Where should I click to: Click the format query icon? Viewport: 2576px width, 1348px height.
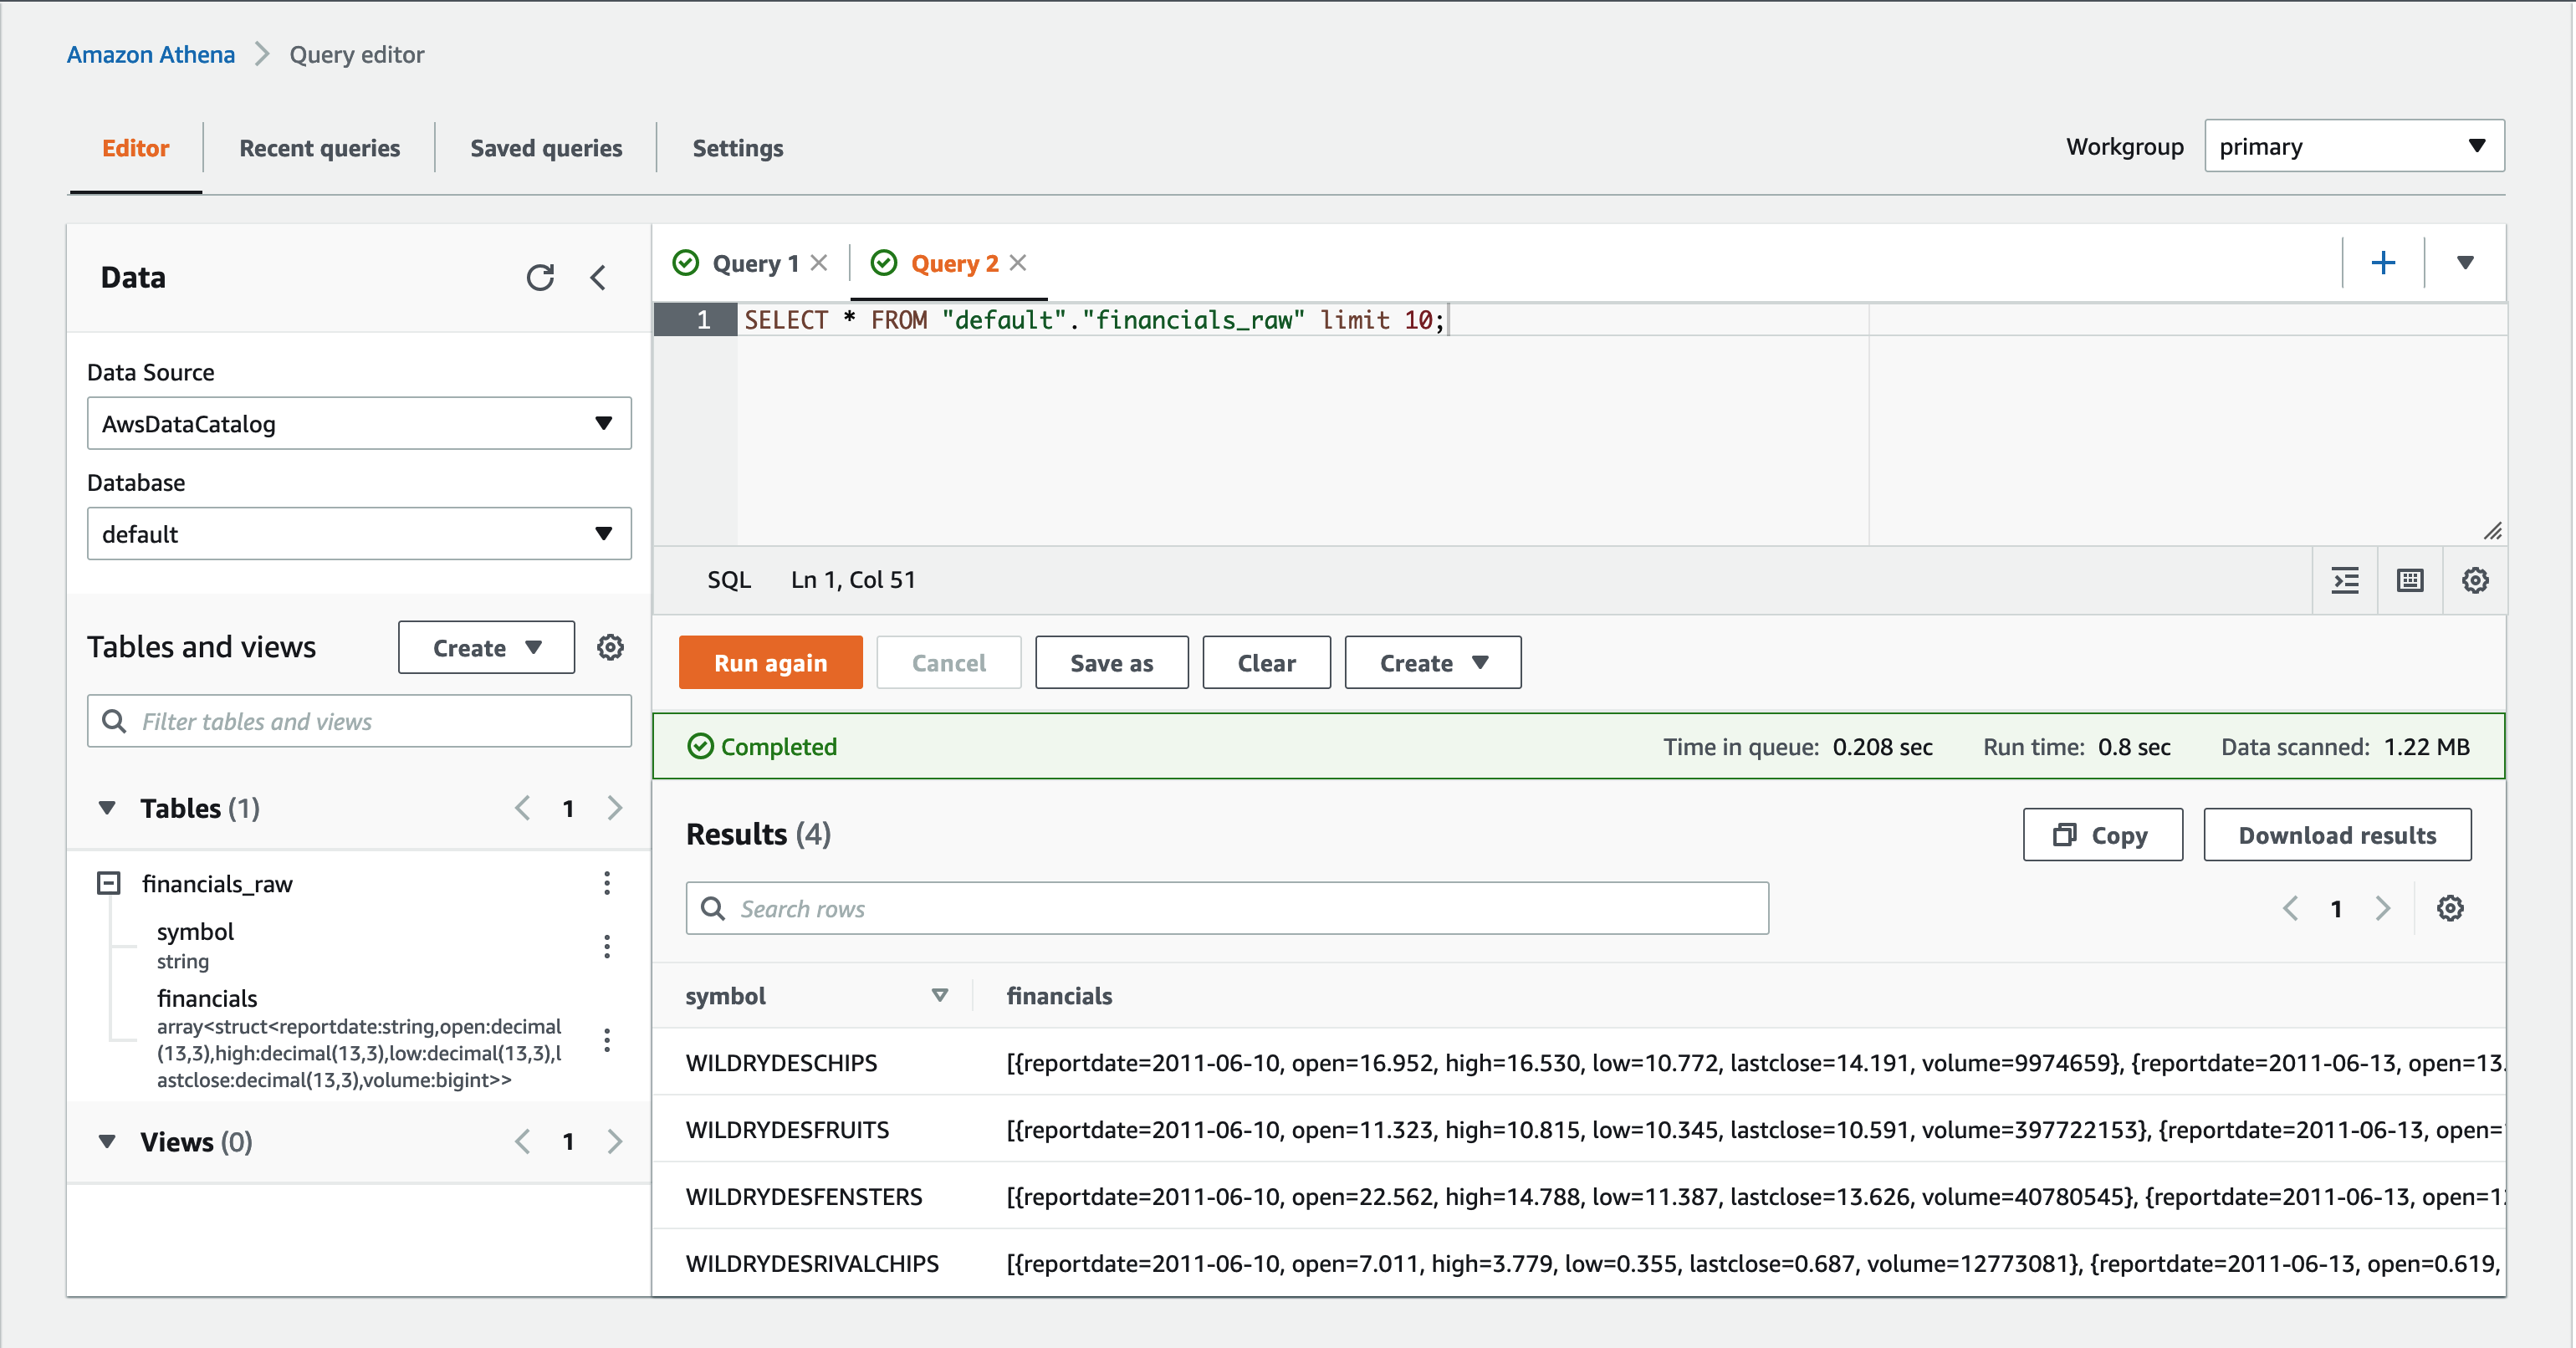(2345, 580)
